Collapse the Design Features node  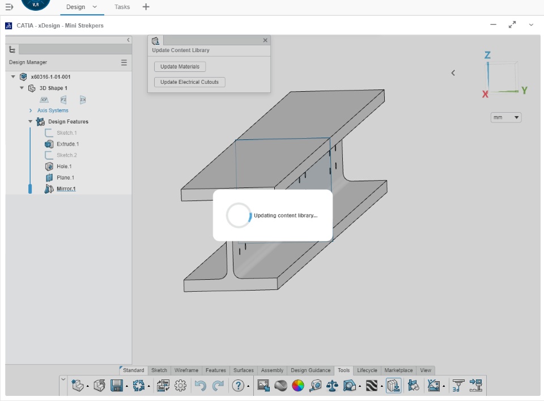pos(30,121)
